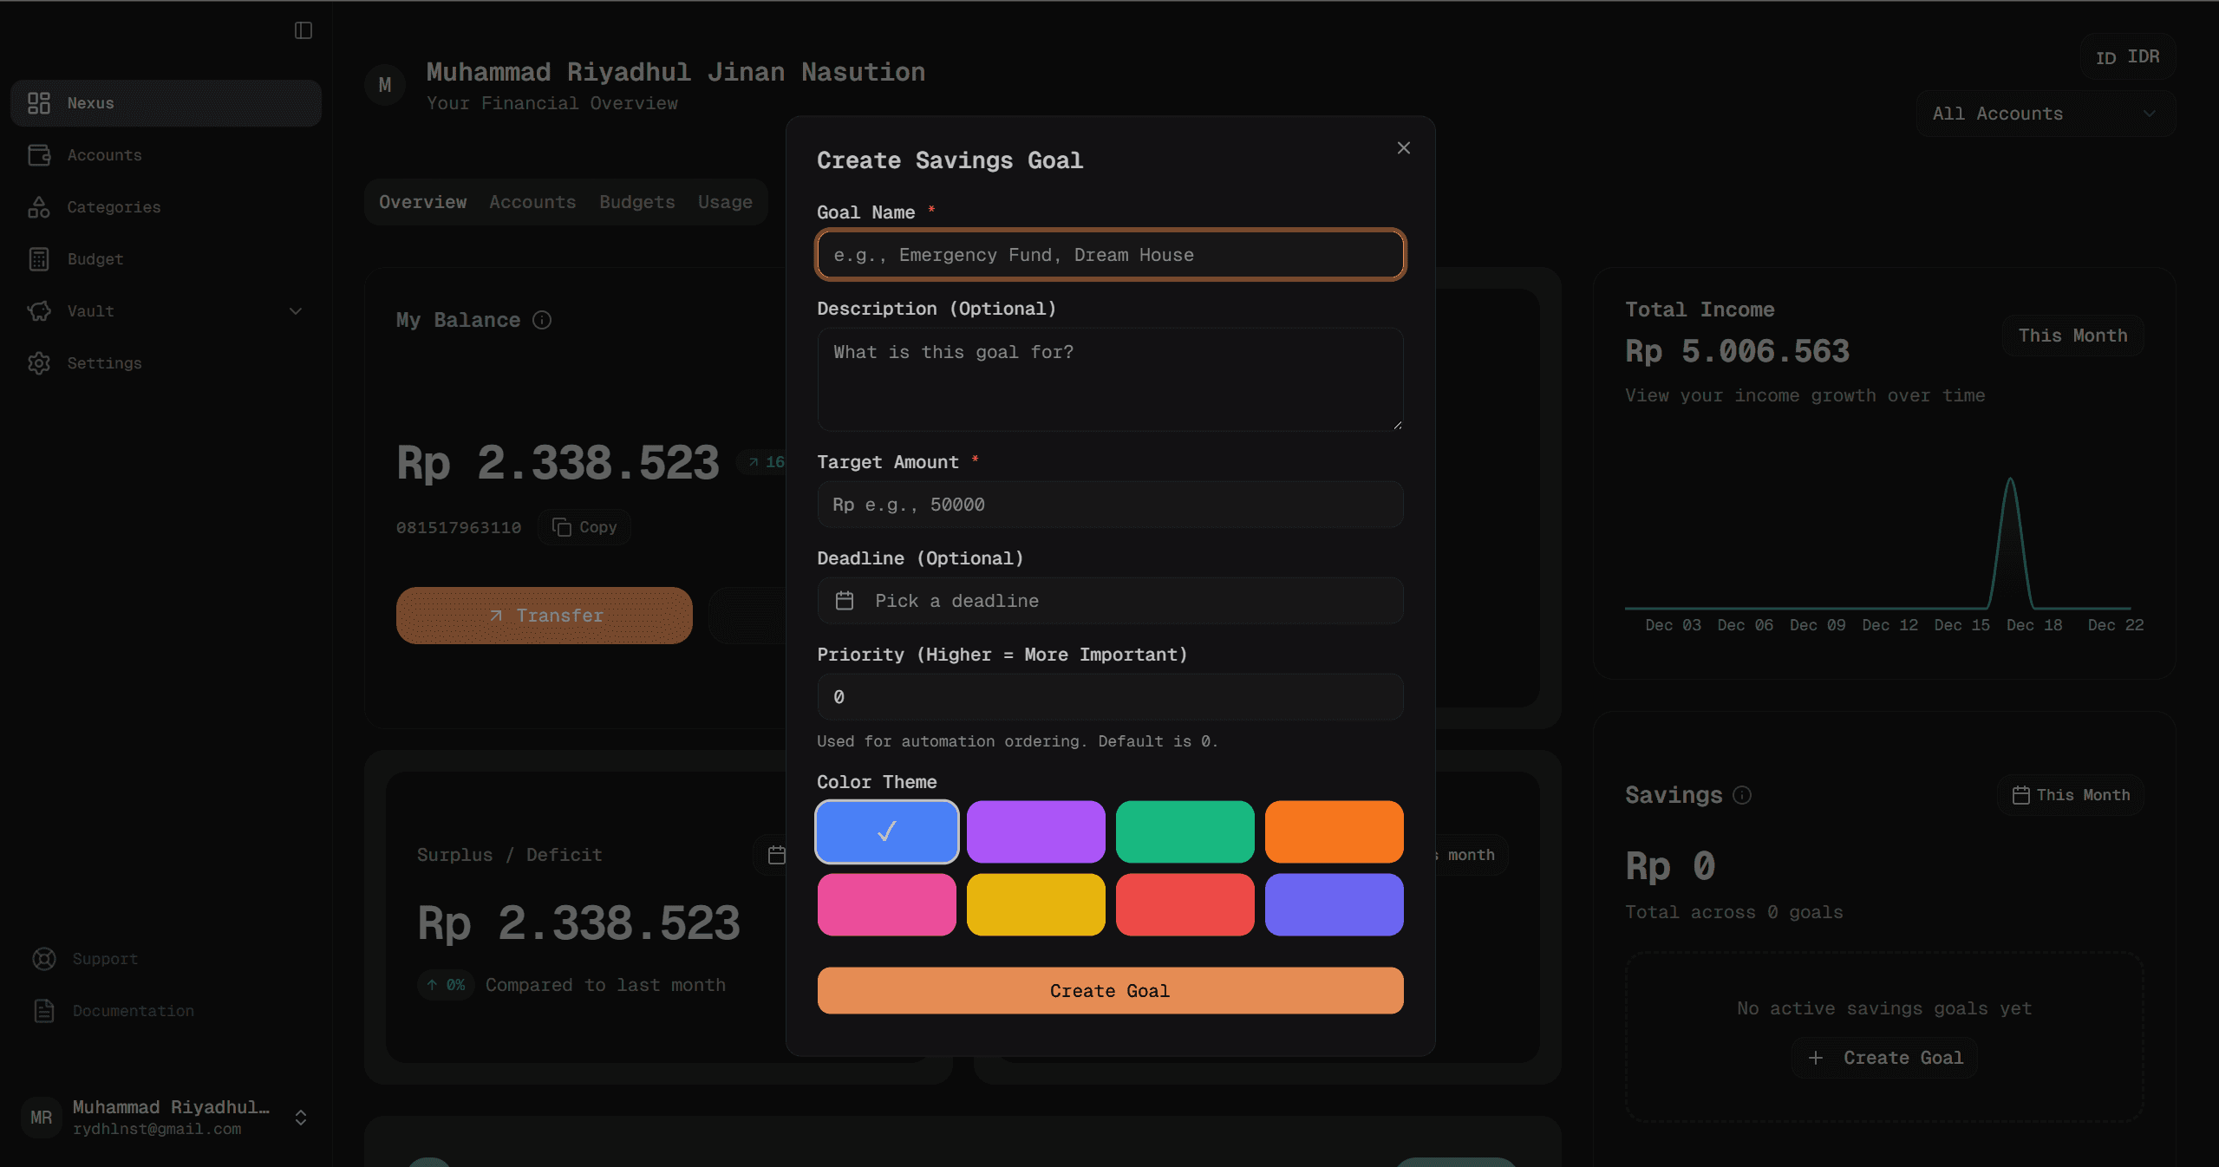Image resolution: width=2219 pixels, height=1167 pixels.
Task: Choose the orange color theme swatch
Action: pos(1334,831)
